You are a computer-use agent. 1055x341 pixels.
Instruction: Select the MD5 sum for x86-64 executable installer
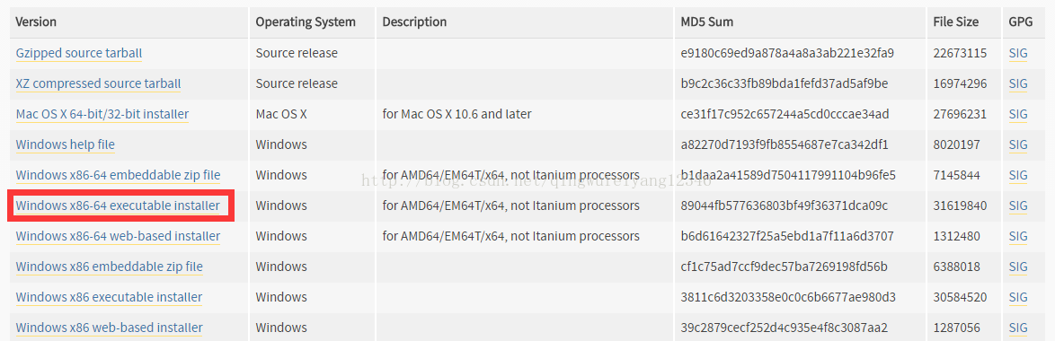[x=784, y=205]
